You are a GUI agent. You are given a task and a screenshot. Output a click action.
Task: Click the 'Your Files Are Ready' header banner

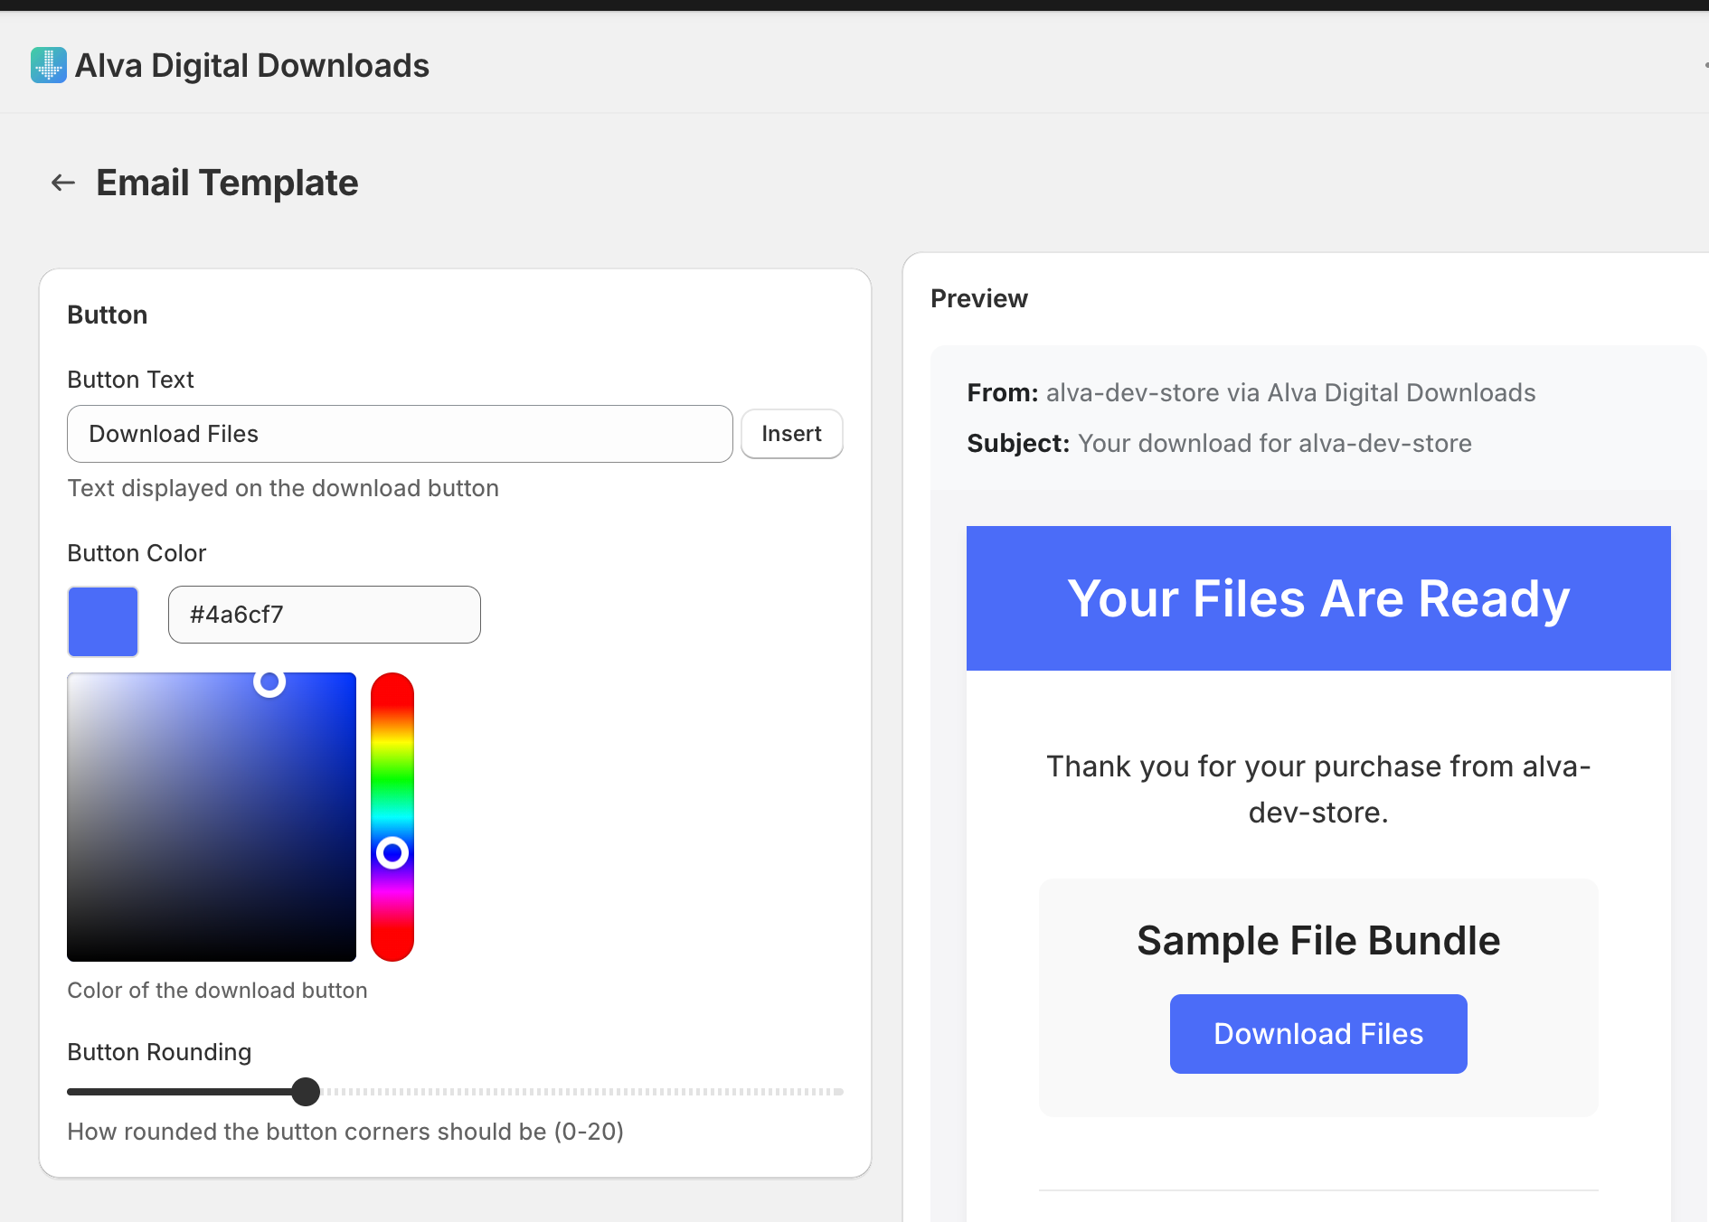click(1318, 598)
